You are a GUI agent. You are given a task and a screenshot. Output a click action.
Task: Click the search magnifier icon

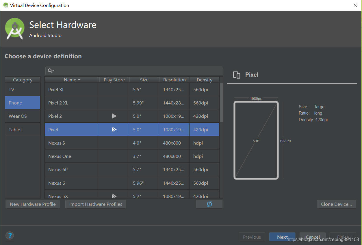[x=50, y=71]
